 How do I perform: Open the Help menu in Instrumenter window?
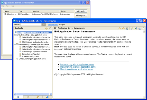coord(12,6)
